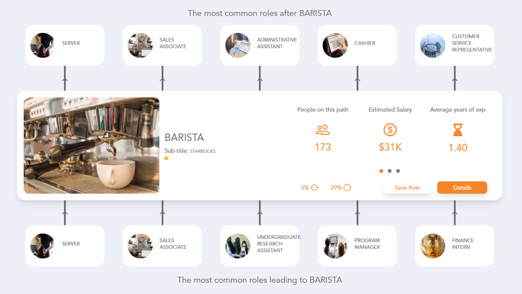This screenshot has height=294, width=522.
Task: Click the Save Role button
Action: (x=407, y=187)
